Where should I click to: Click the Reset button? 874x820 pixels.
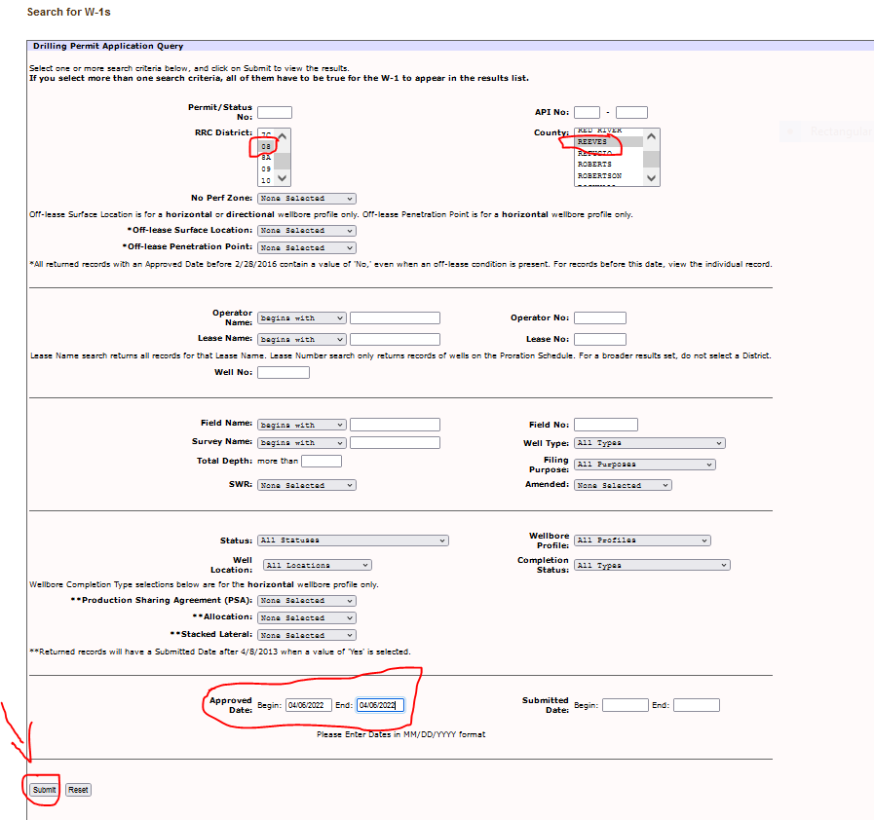pyautogui.click(x=79, y=790)
